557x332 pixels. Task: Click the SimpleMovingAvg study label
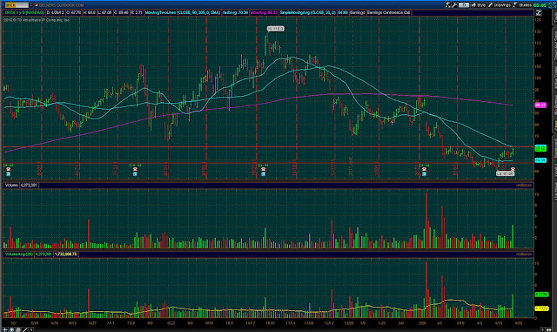pos(307,12)
